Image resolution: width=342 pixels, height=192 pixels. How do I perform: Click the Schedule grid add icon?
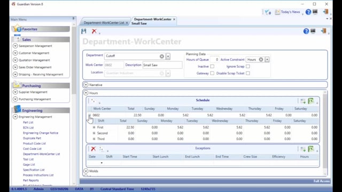coord(93,101)
